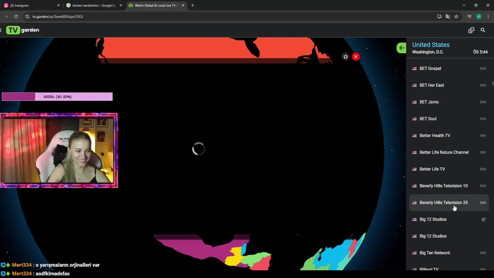Open the media controls icon in Chrome toolbar
The width and height of the screenshot is (494, 278).
[x=469, y=17]
